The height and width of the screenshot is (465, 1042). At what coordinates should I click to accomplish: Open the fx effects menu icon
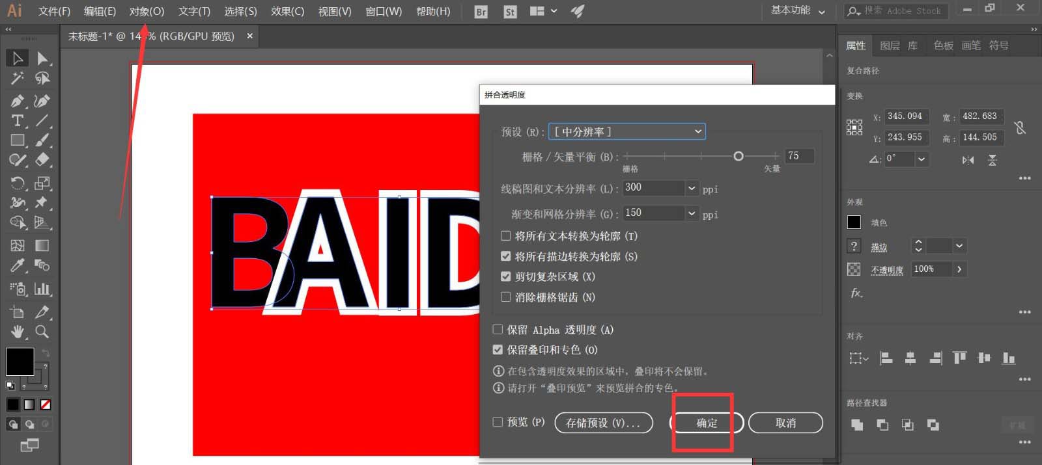856,293
